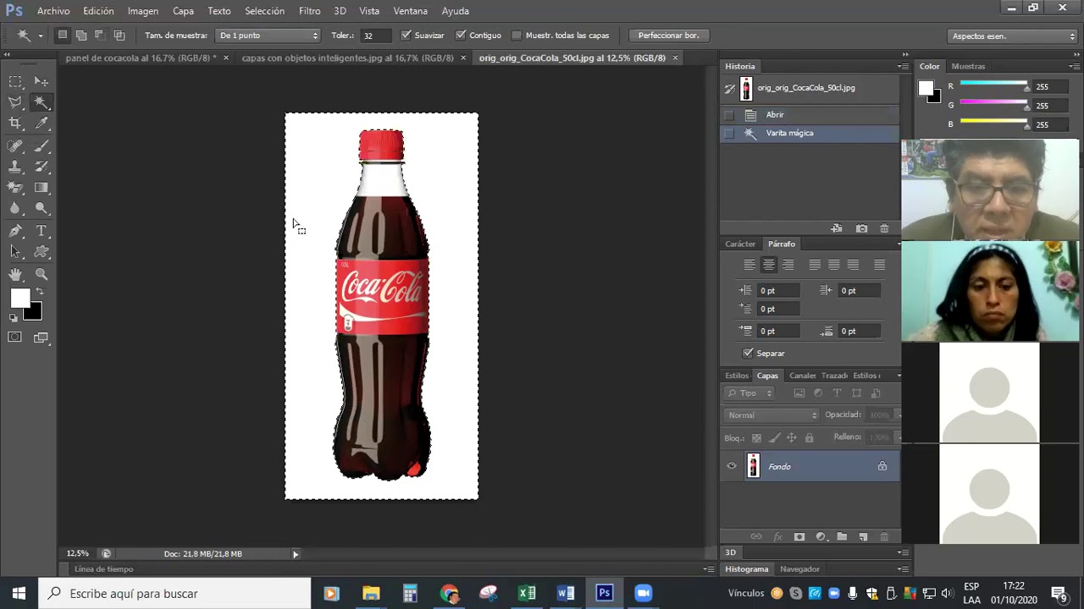Select the Magic Wand tool in the toolbox
The image size is (1084, 609).
tap(41, 102)
